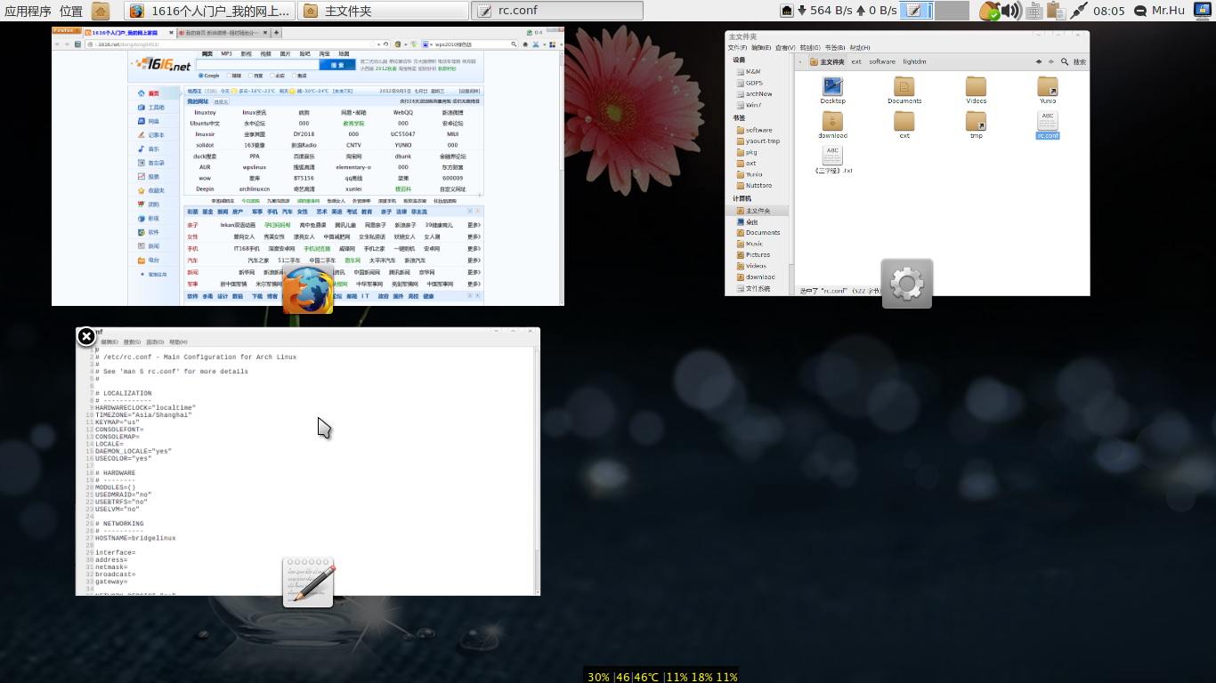Click the 1616.net logo

point(161,65)
